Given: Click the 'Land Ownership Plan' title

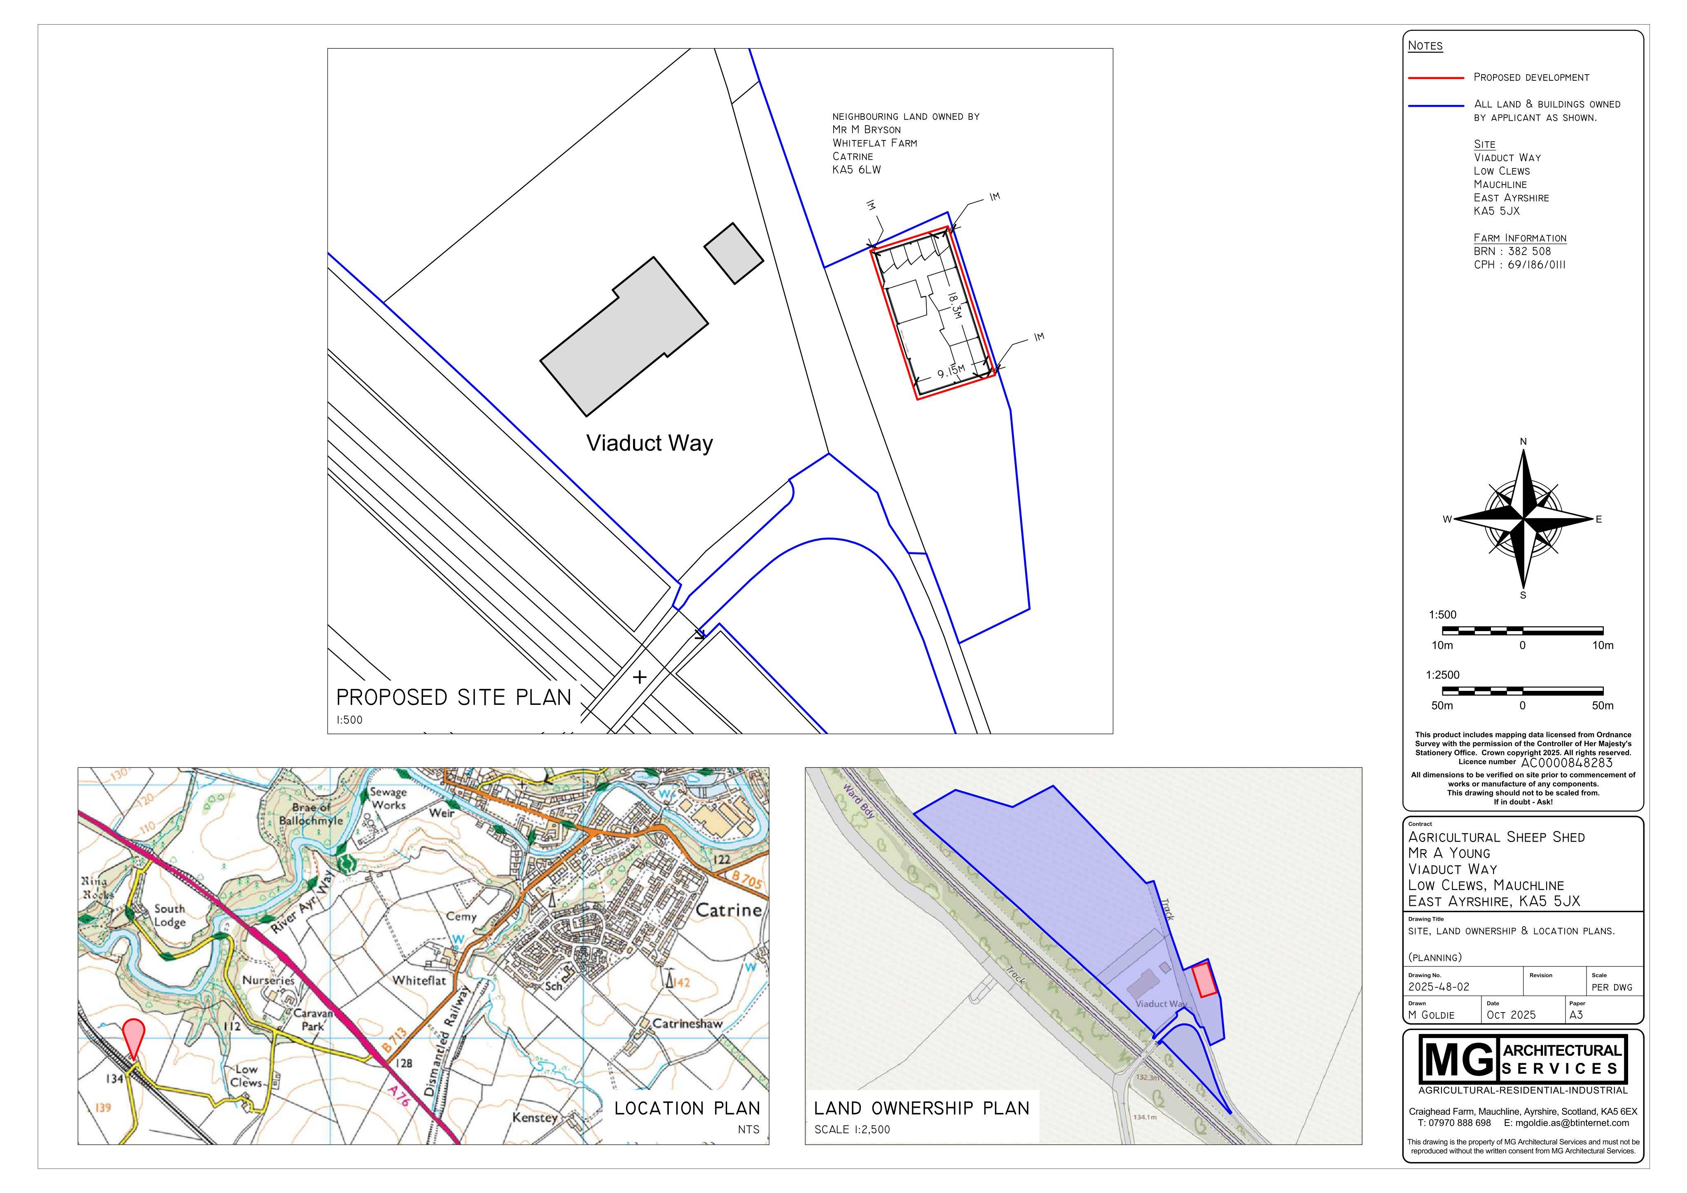Looking at the screenshot, I should [x=921, y=1109].
